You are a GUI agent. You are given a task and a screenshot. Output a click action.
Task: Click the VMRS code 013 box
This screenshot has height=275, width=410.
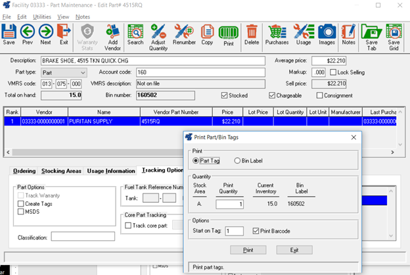47,84
